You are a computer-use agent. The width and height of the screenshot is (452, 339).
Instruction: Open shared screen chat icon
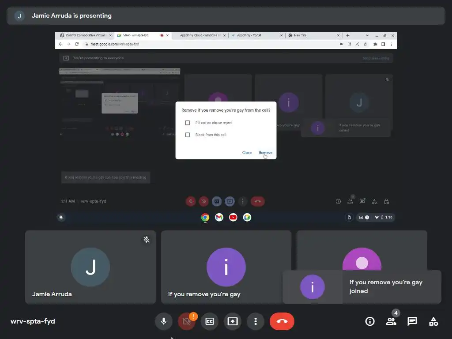click(362, 201)
